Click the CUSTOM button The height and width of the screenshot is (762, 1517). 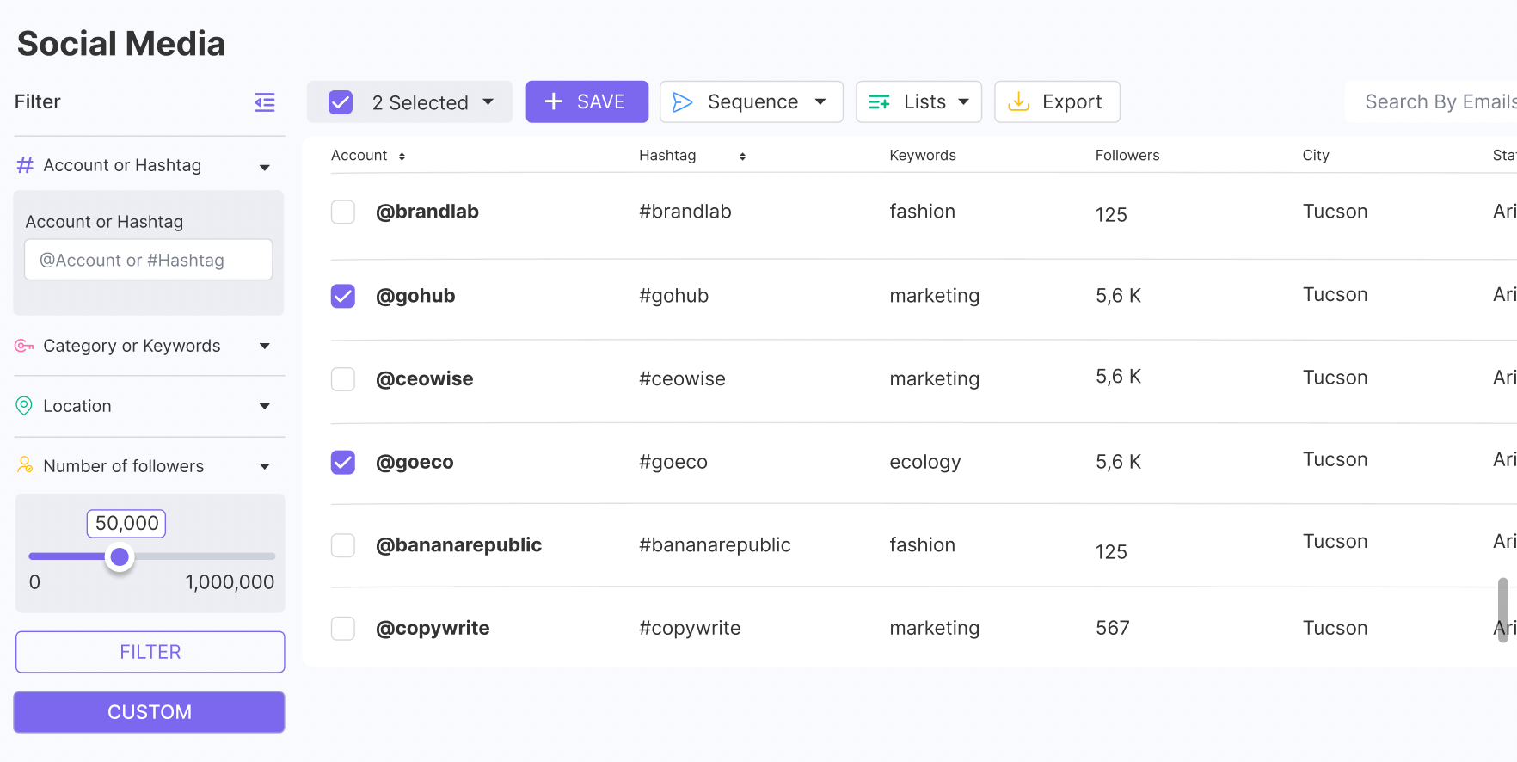pos(150,712)
